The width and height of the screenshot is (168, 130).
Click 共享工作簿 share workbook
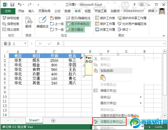[x=105, y=29]
